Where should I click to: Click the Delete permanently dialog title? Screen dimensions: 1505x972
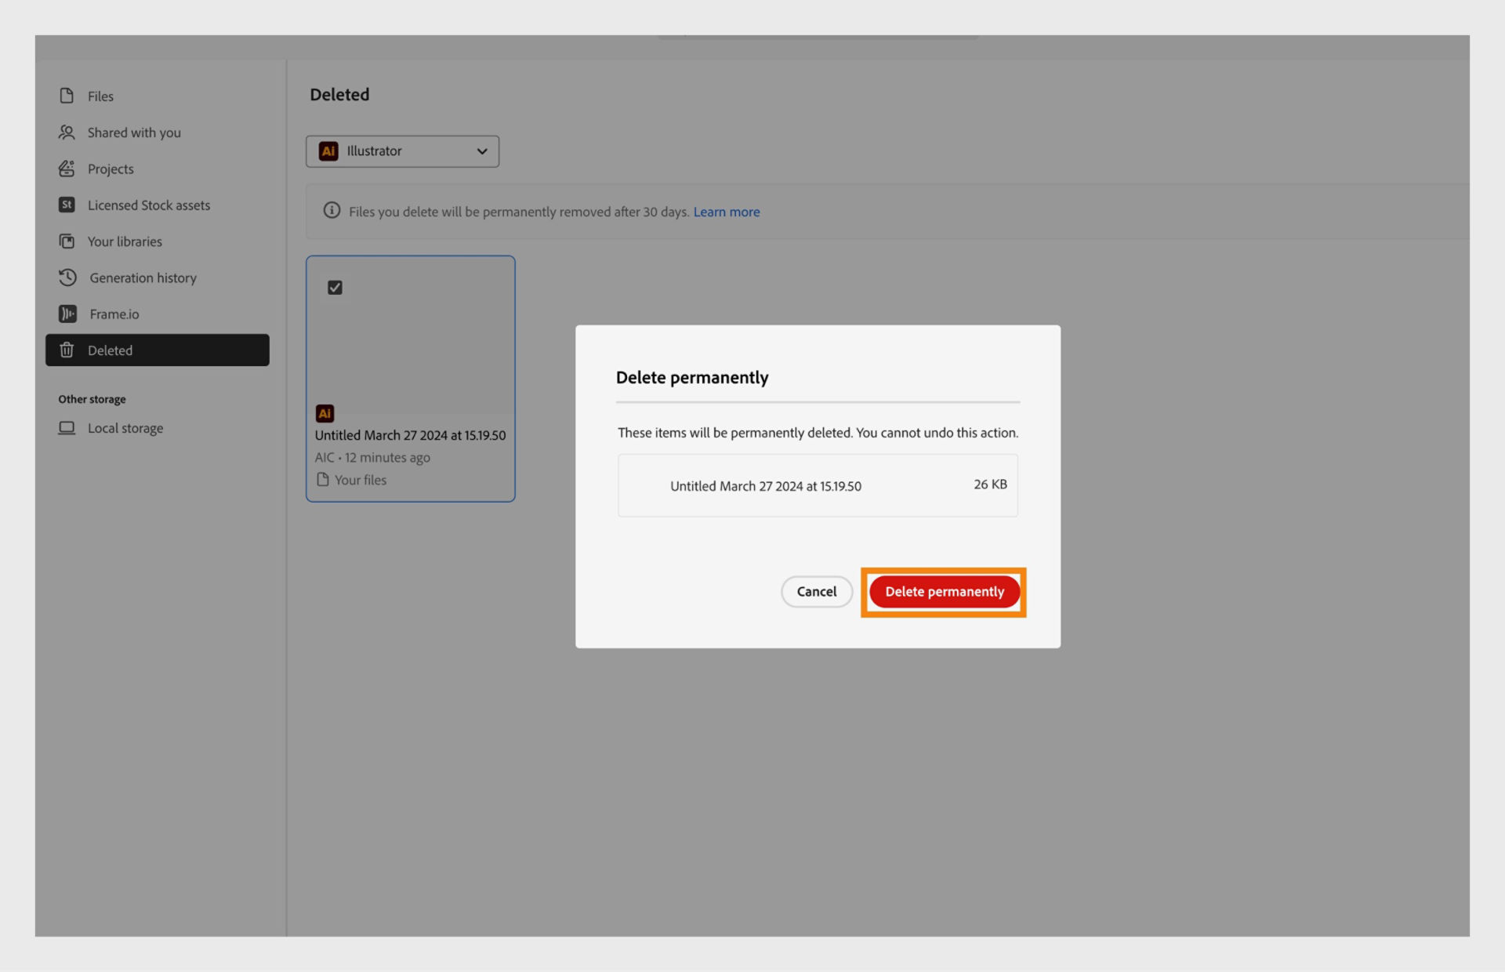691,378
